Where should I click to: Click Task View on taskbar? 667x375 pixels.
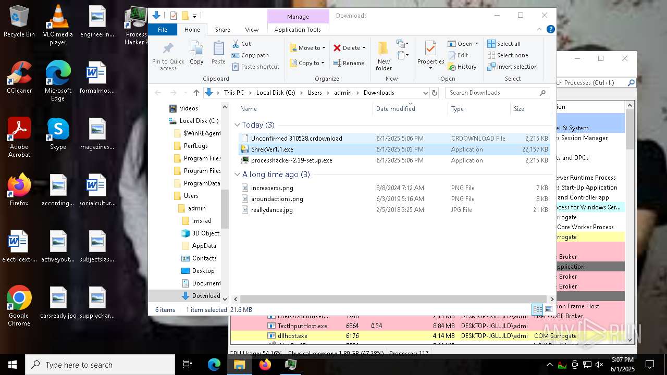tap(188, 365)
